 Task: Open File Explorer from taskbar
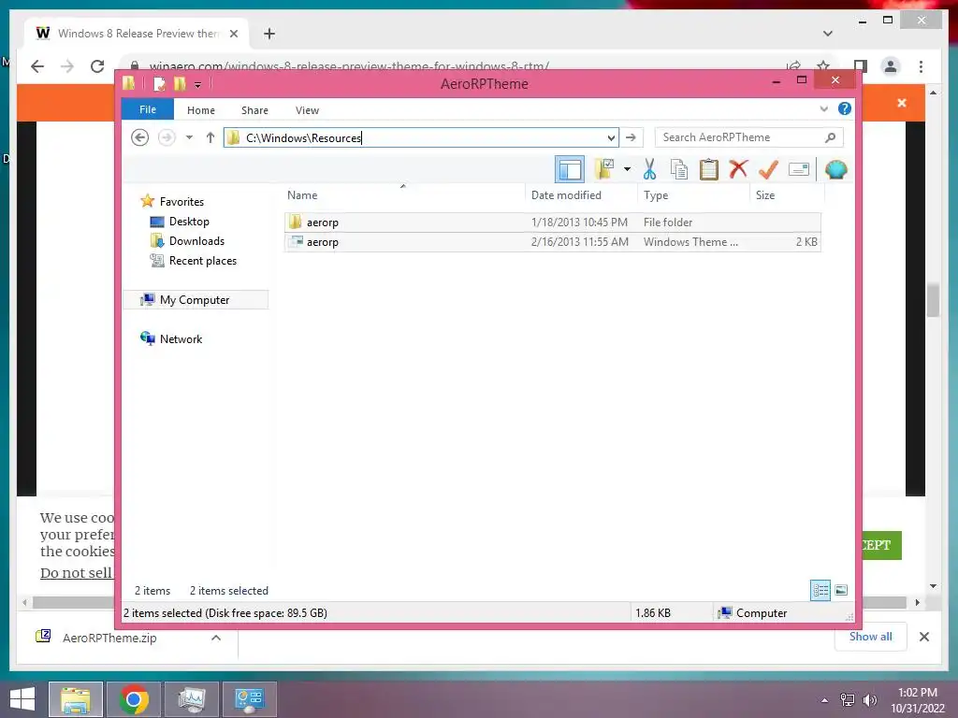coord(76,699)
